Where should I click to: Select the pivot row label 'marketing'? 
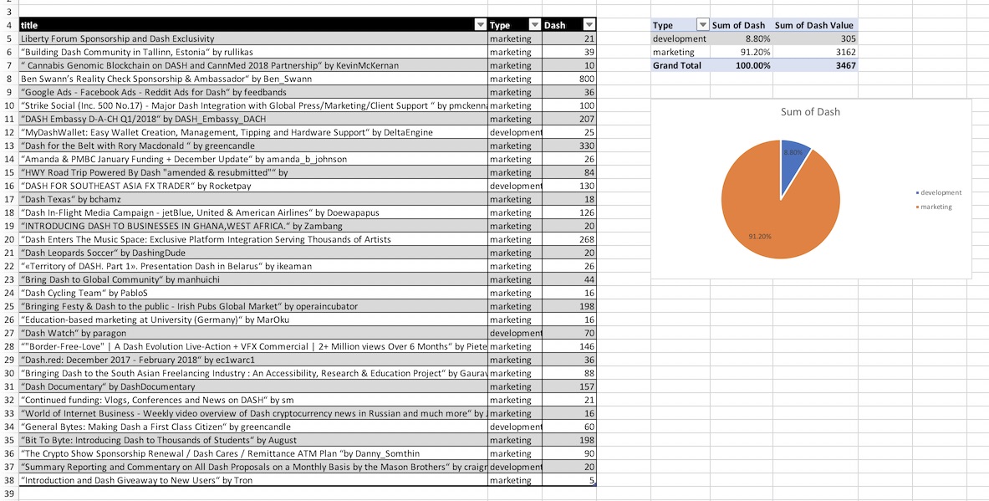(681, 52)
